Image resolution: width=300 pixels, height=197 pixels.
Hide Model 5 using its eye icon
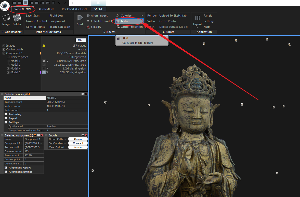pos(44,72)
